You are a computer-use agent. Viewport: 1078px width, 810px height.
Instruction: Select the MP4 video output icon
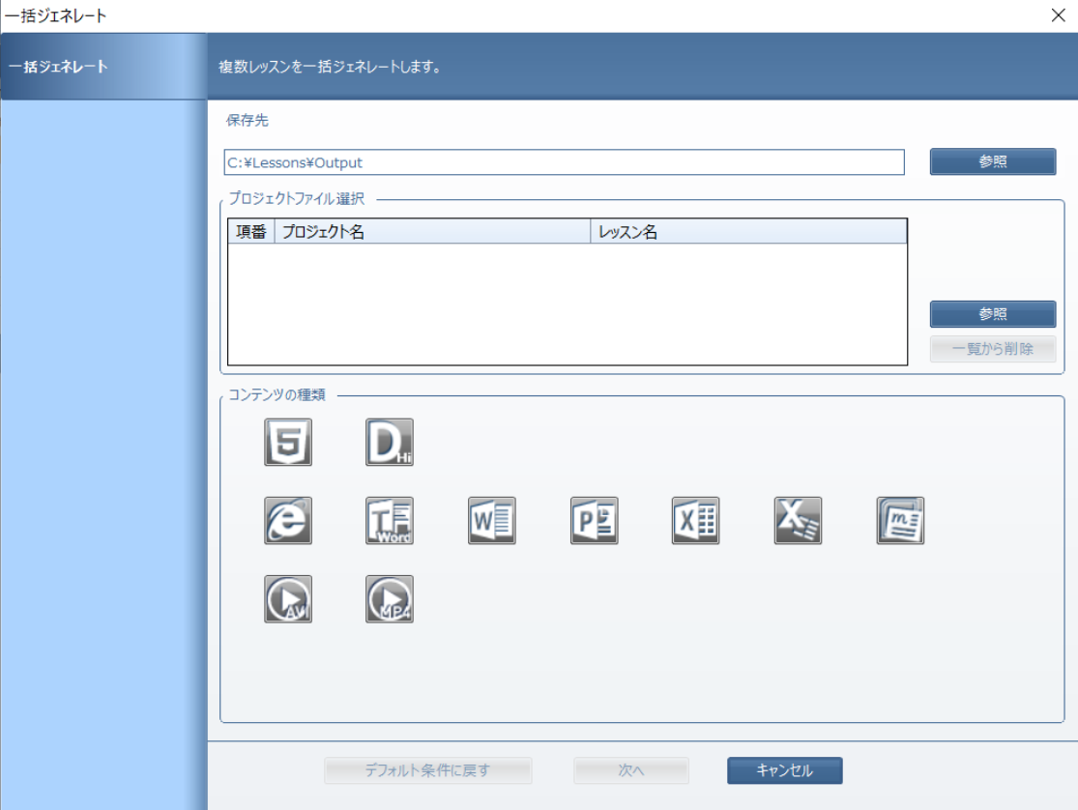pyautogui.click(x=390, y=599)
